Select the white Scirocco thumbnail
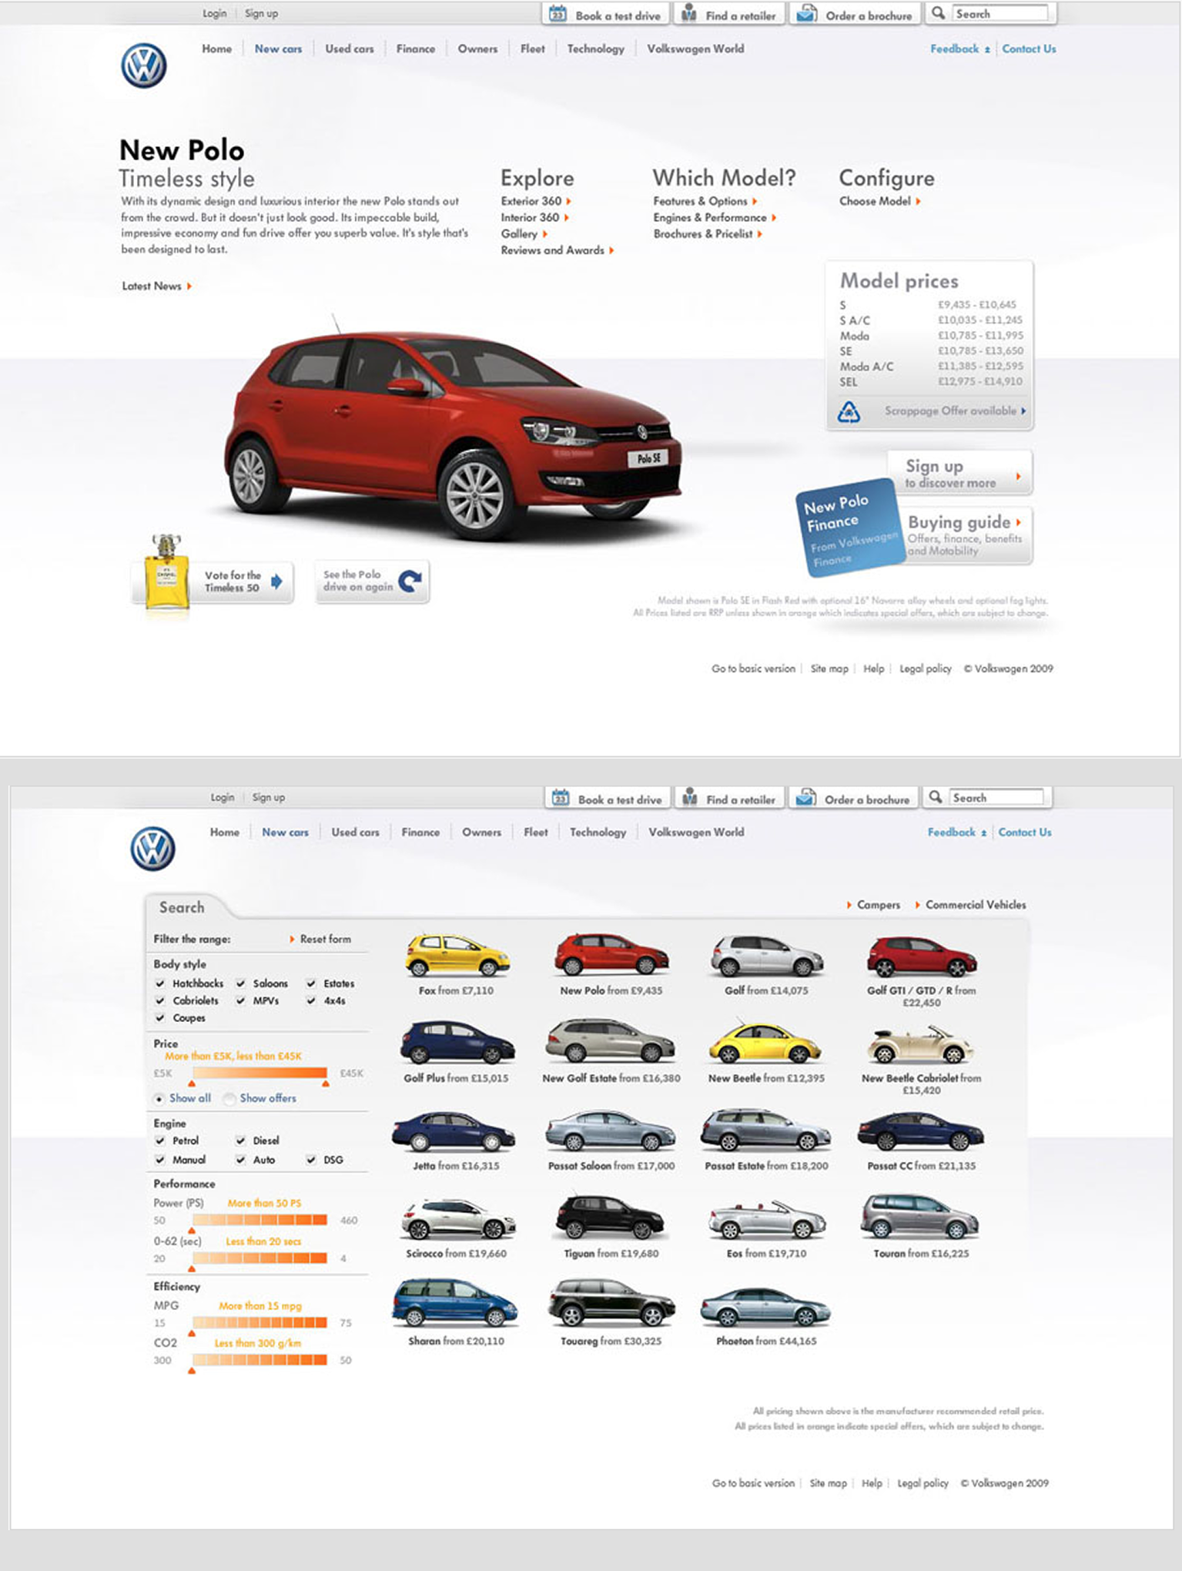The image size is (1182, 1571). (x=457, y=1218)
